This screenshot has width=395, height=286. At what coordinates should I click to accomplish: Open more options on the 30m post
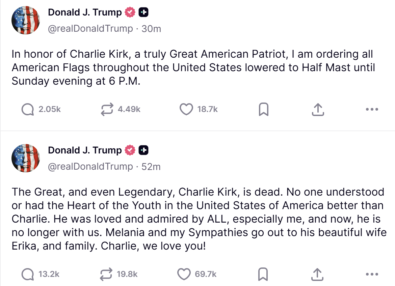(x=372, y=109)
